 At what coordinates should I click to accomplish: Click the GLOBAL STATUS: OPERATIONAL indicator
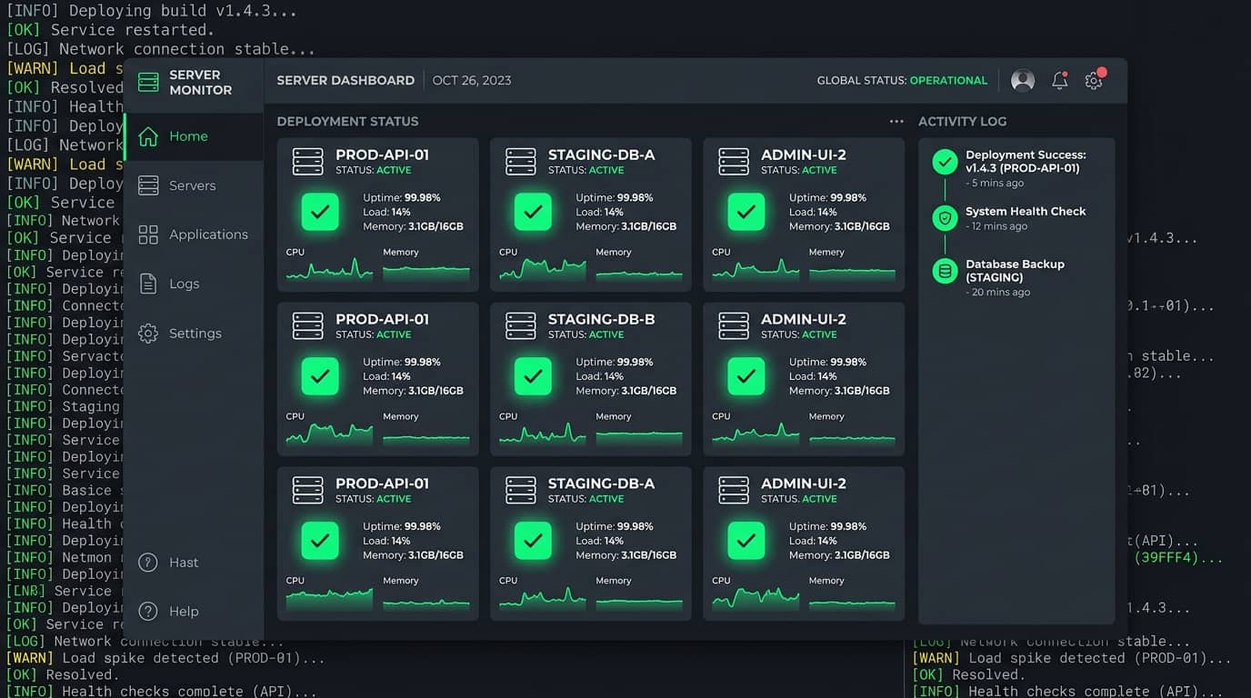tap(902, 80)
